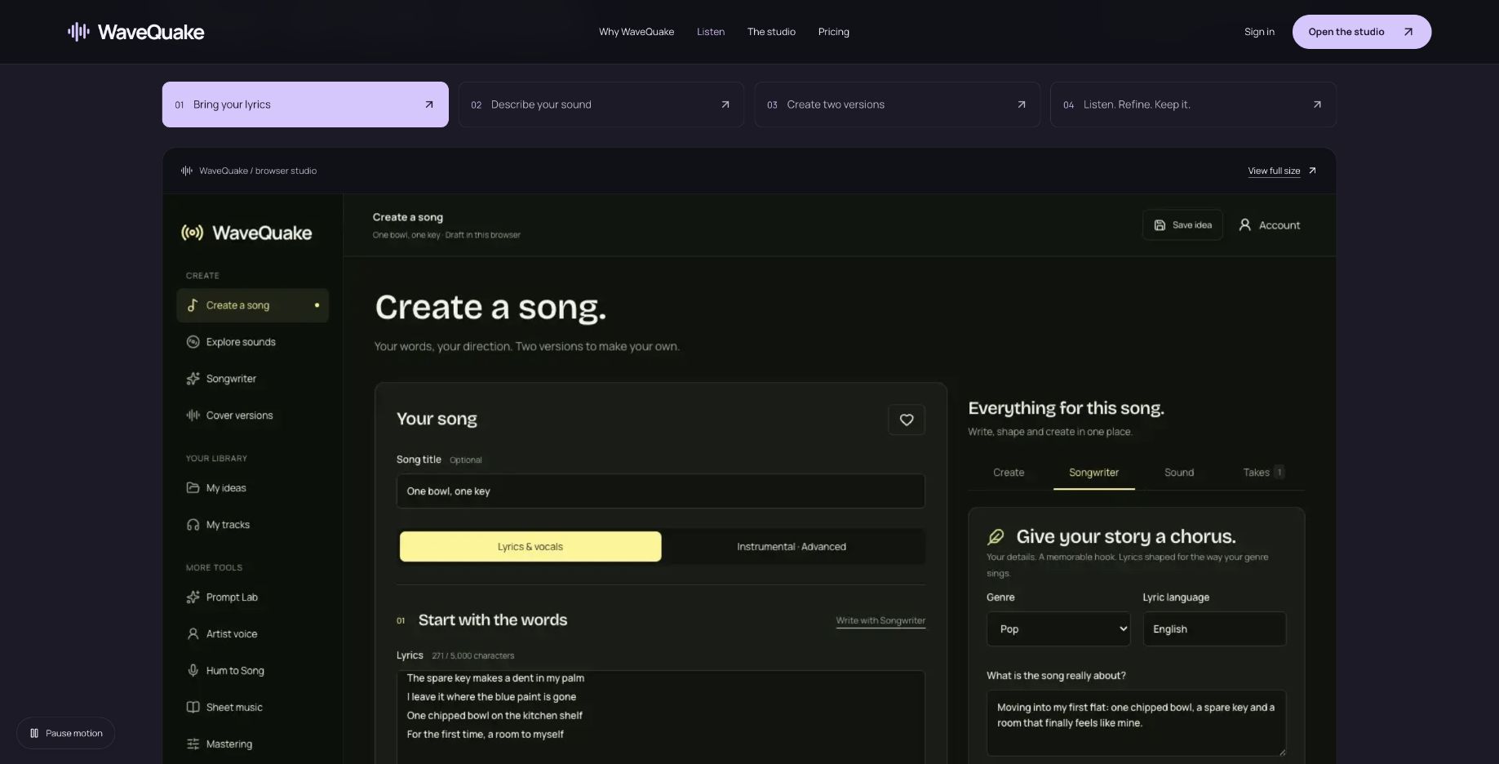Open the Genre dropdown showing Pop
Screen dimensions: 1499x764
[x=1058, y=629]
